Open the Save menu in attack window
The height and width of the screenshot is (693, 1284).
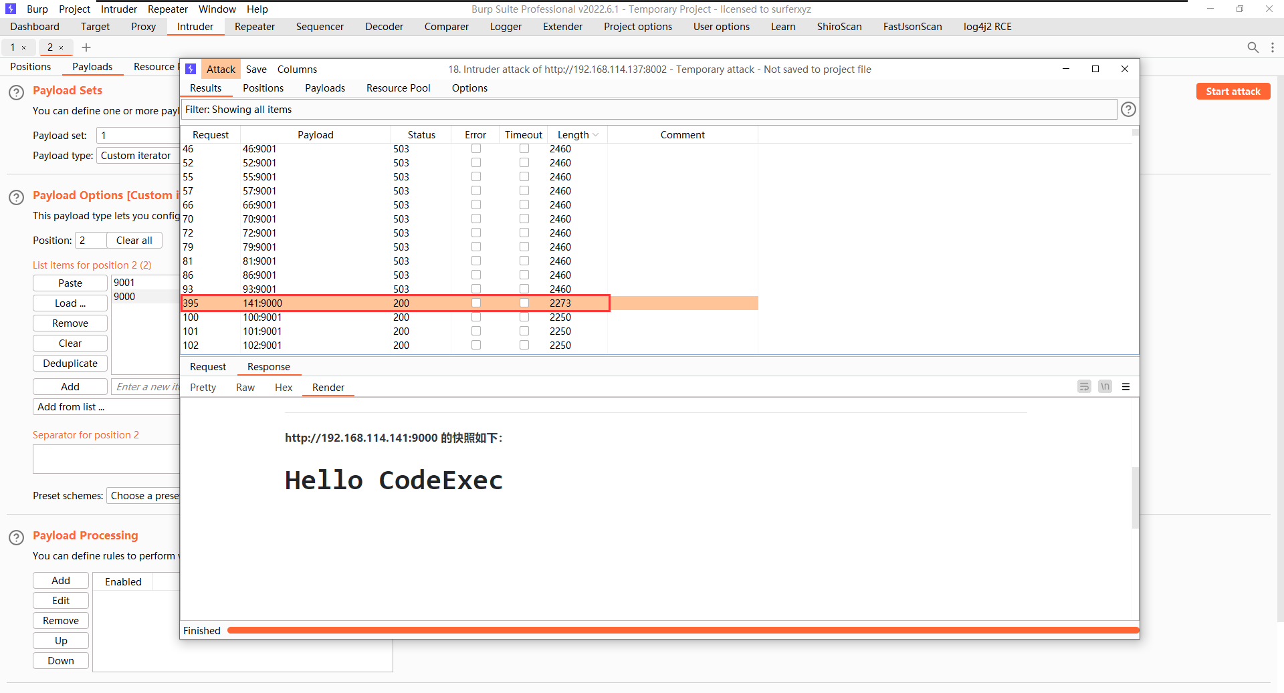[256, 69]
